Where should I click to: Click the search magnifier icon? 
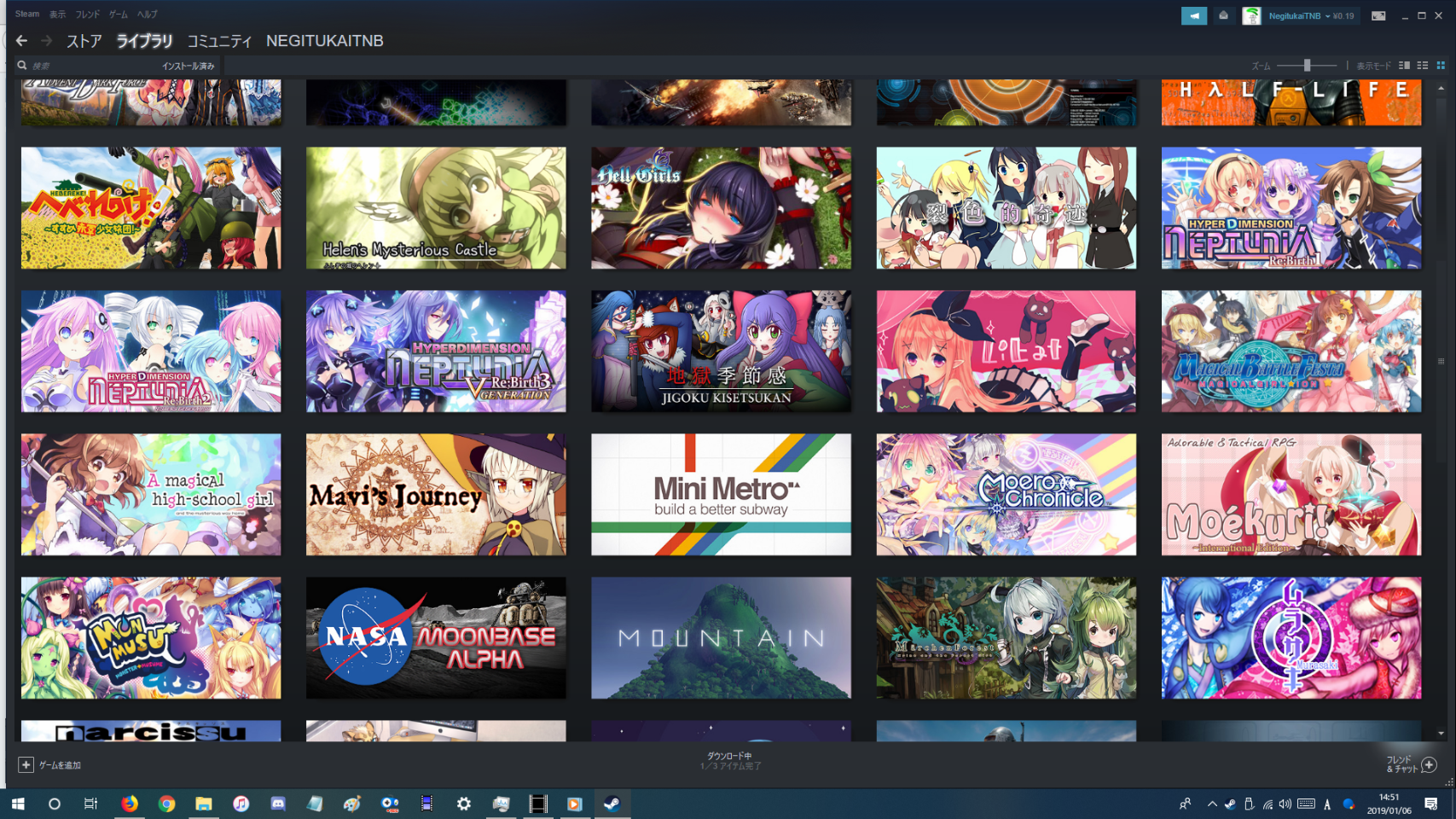22,65
